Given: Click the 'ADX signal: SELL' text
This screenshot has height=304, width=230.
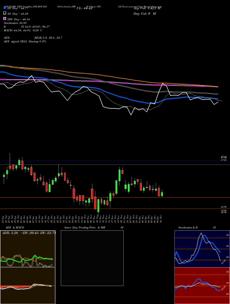Looking at the screenshot, I should pos(16,41).
